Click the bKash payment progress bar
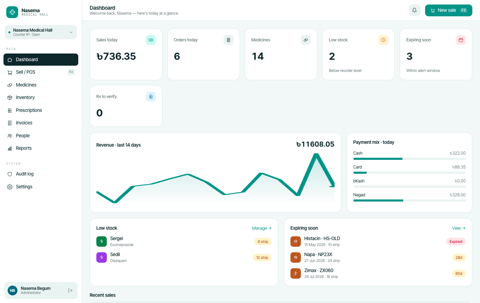The width and height of the screenshot is (480, 303). pos(409,187)
